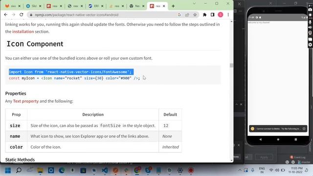Click the 'const myIcon' code line

[74, 78]
